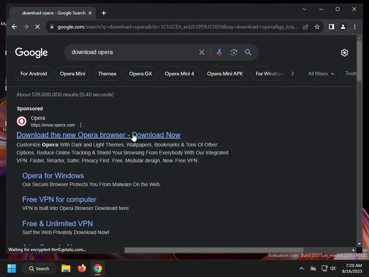Go to Google homepage logo
Viewport: 369px width, 277px height.
tap(31, 53)
